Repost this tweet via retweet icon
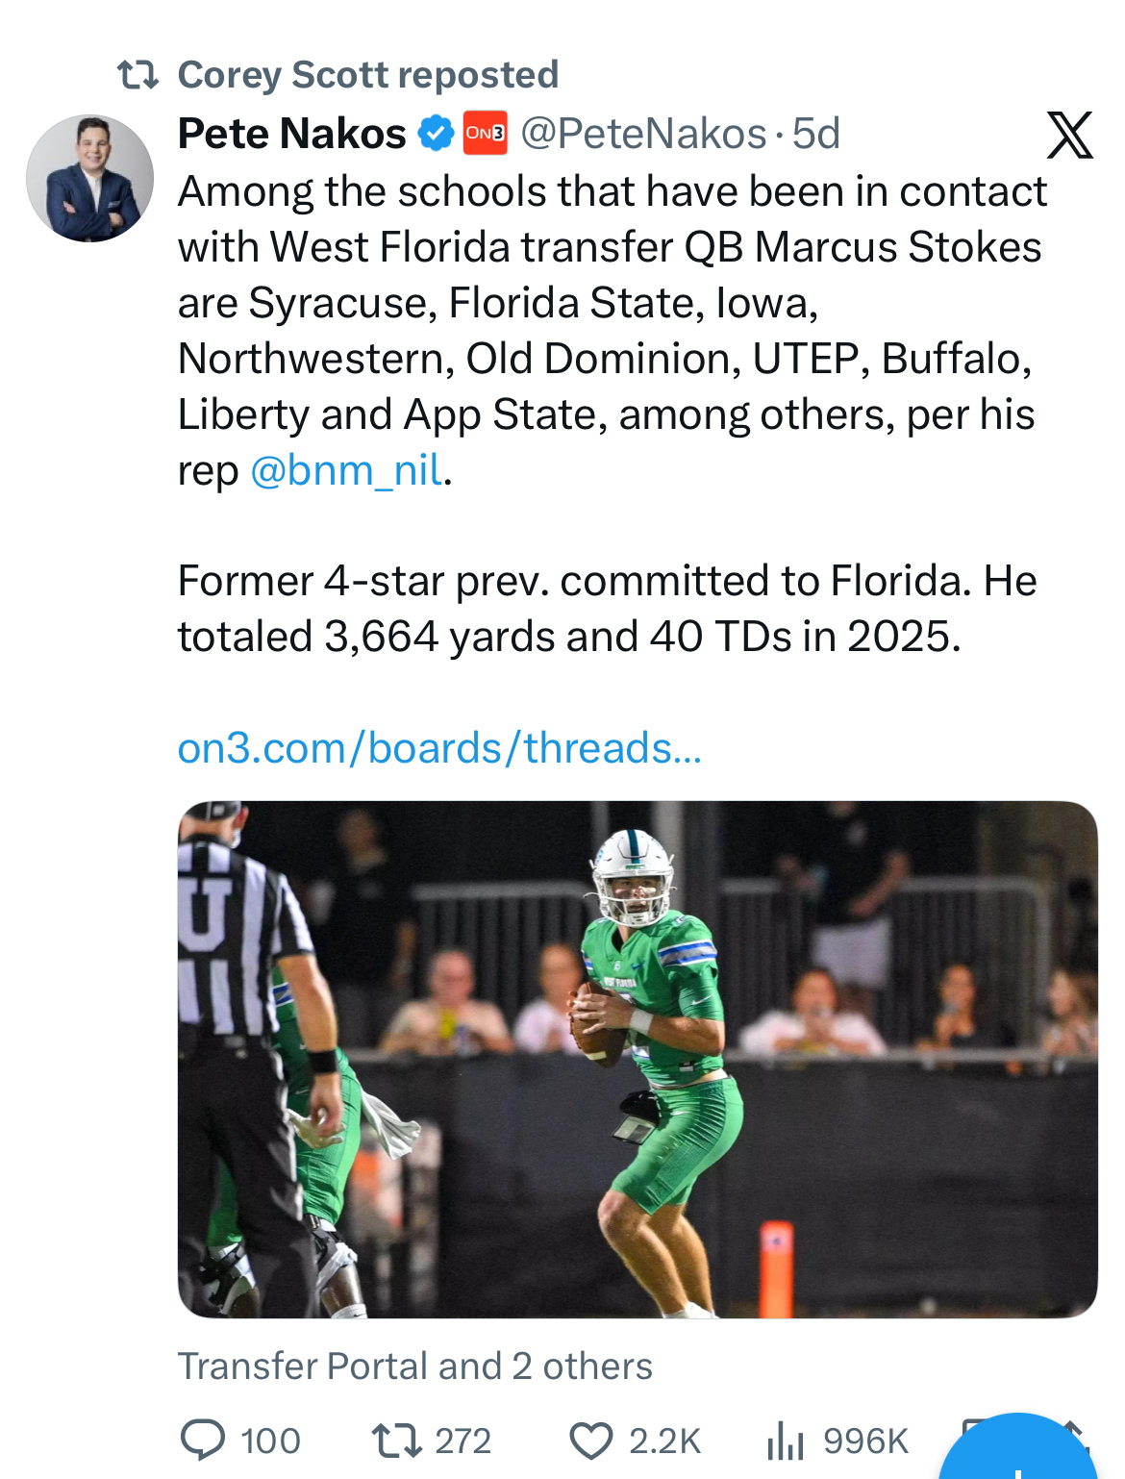The image size is (1125, 1479). [x=396, y=1441]
